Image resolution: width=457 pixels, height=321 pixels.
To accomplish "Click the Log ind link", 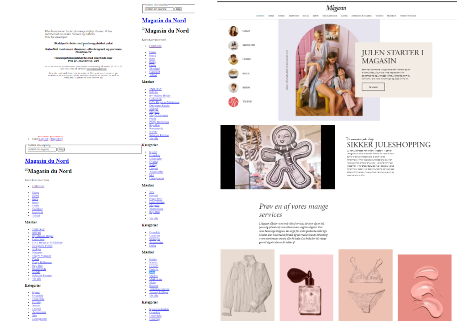I will [43, 139].
